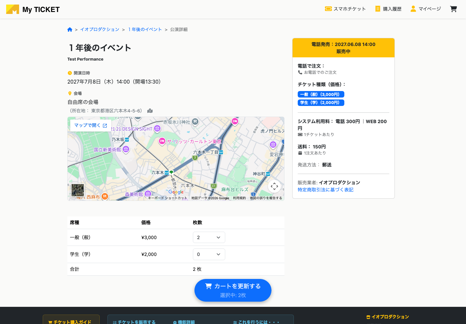The width and height of the screenshot is (466, 324).
Task: Click the green venue pin at 六本木
Action: pos(172,173)
